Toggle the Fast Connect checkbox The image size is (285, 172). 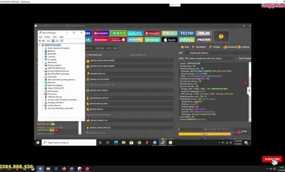[x=237, y=59]
